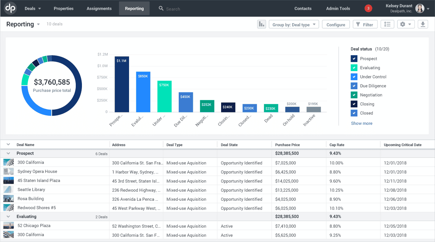The image size is (435, 242).
Task: Select the Prospect bar in the chart
Action: pyautogui.click(x=121, y=84)
